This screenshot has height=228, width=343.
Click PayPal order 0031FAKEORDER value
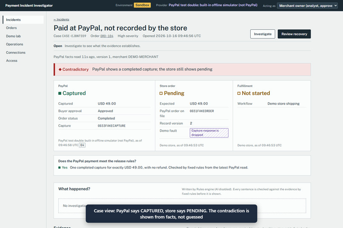coord(202,111)
